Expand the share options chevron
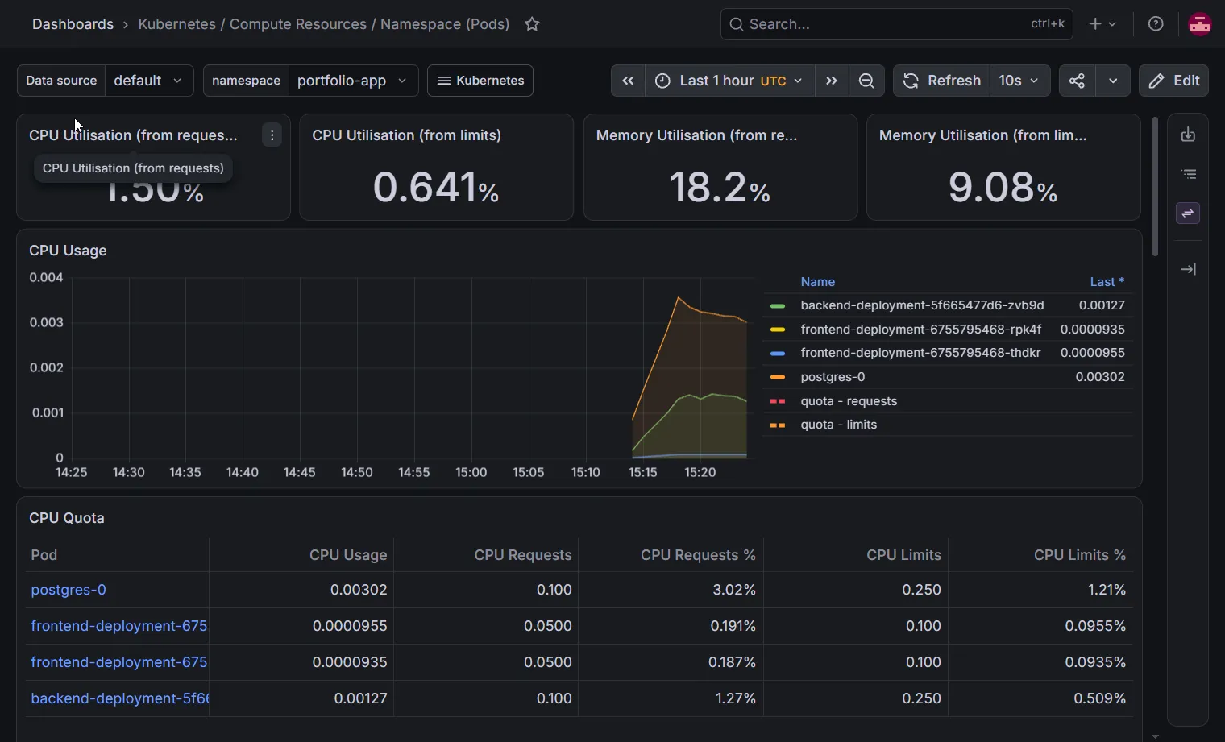 click(1113, 81)
